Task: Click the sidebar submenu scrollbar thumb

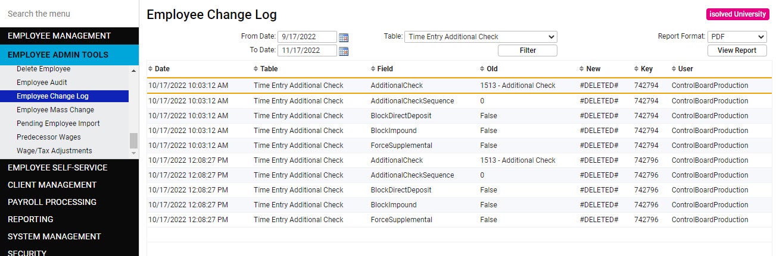Action: [x=133, y=140]
